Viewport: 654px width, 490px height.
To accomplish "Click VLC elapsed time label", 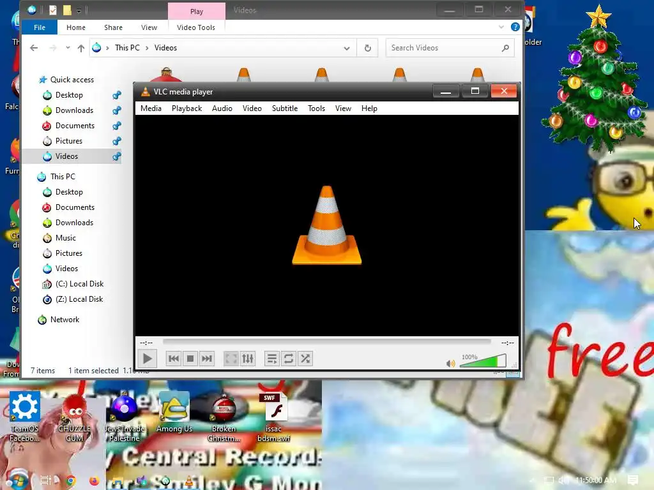I will coord(146,343).
